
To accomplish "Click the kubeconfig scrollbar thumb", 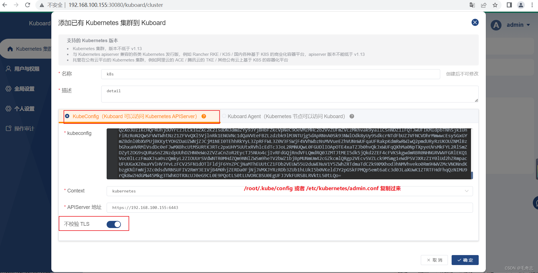I will (x=472, y=175).
